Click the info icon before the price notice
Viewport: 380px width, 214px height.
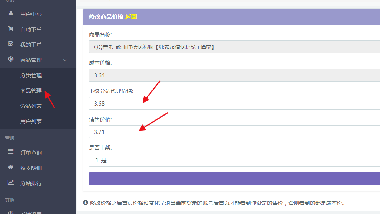click(x=86, y=203)
